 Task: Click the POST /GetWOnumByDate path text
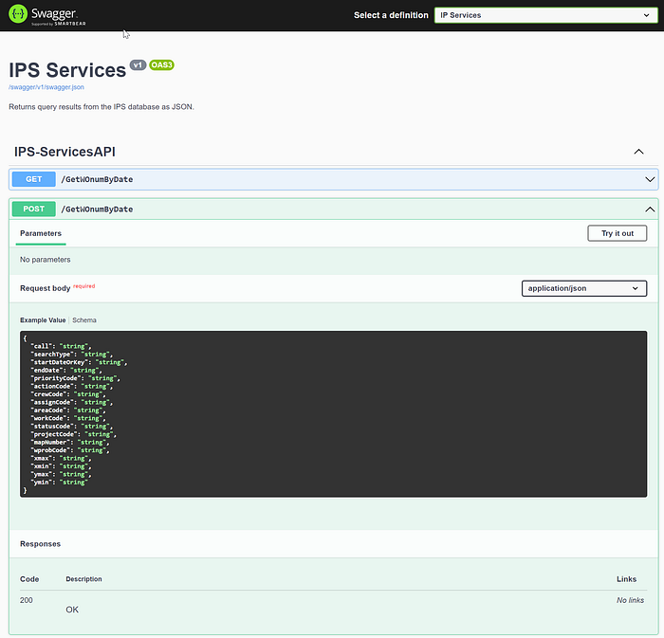click(x=97, y=210)
